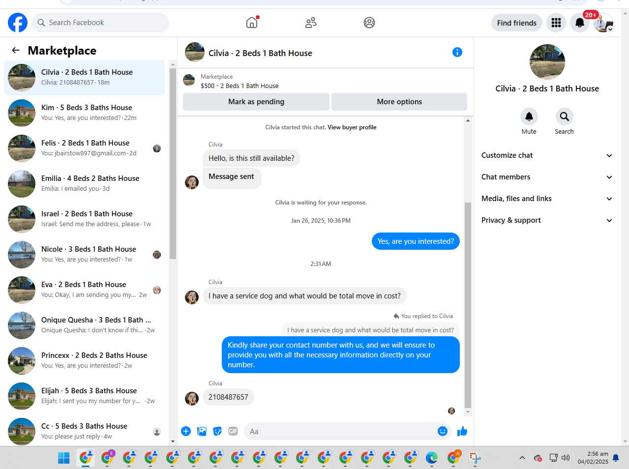The image size is (629, 469).
Task: Open more actions plus icon in composer
Action: pyautogui.click(x=186, y=431)
